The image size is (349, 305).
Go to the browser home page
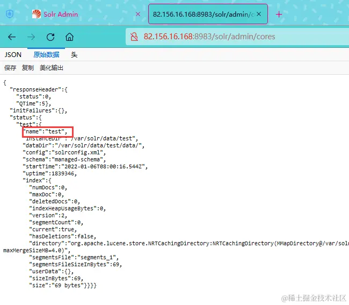pos(69,37)
